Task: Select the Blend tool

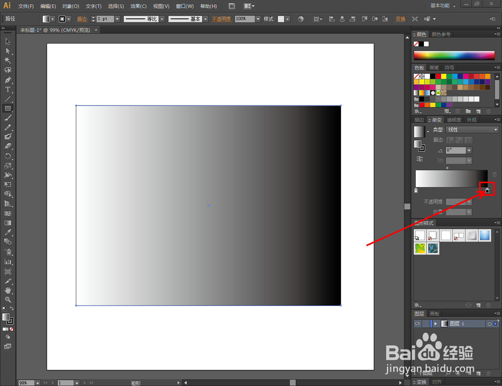Action: (7, 242)
